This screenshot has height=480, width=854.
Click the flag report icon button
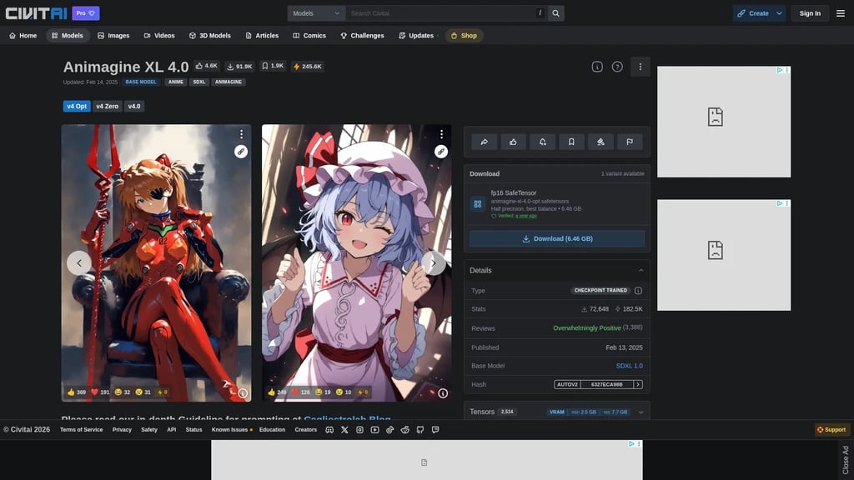(630, 142)
